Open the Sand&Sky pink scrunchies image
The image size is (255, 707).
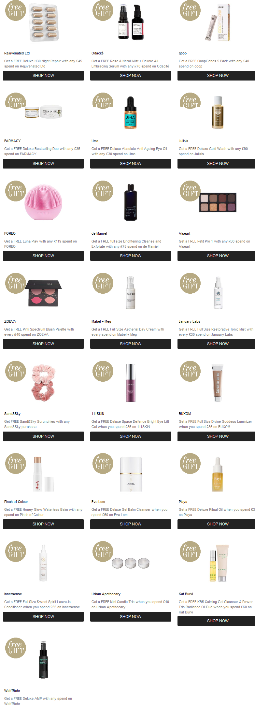click(x=43, y=383)
